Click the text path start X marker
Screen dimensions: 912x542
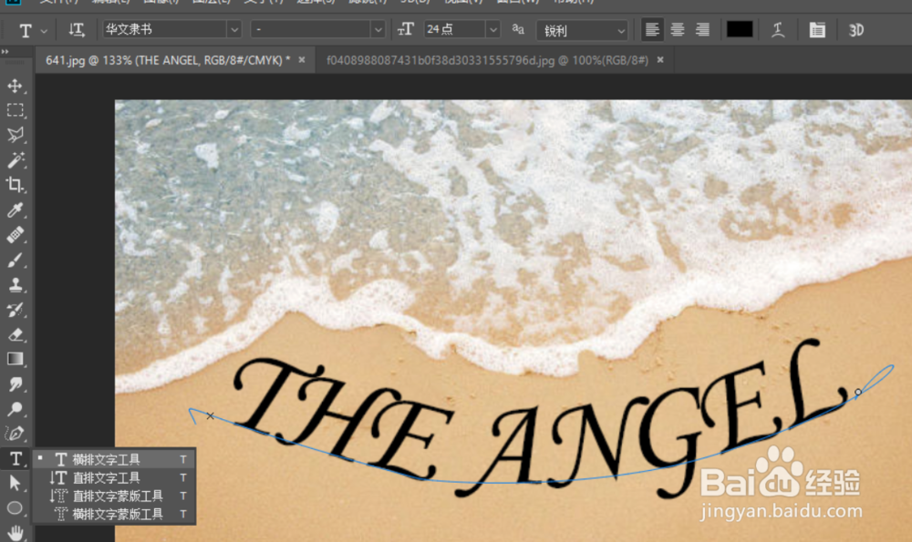(210, 416)
